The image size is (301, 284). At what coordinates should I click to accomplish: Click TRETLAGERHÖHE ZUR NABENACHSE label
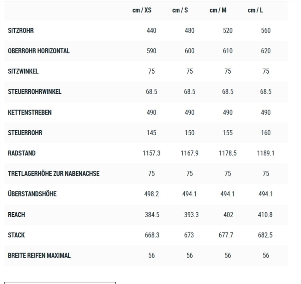point(54,173)
